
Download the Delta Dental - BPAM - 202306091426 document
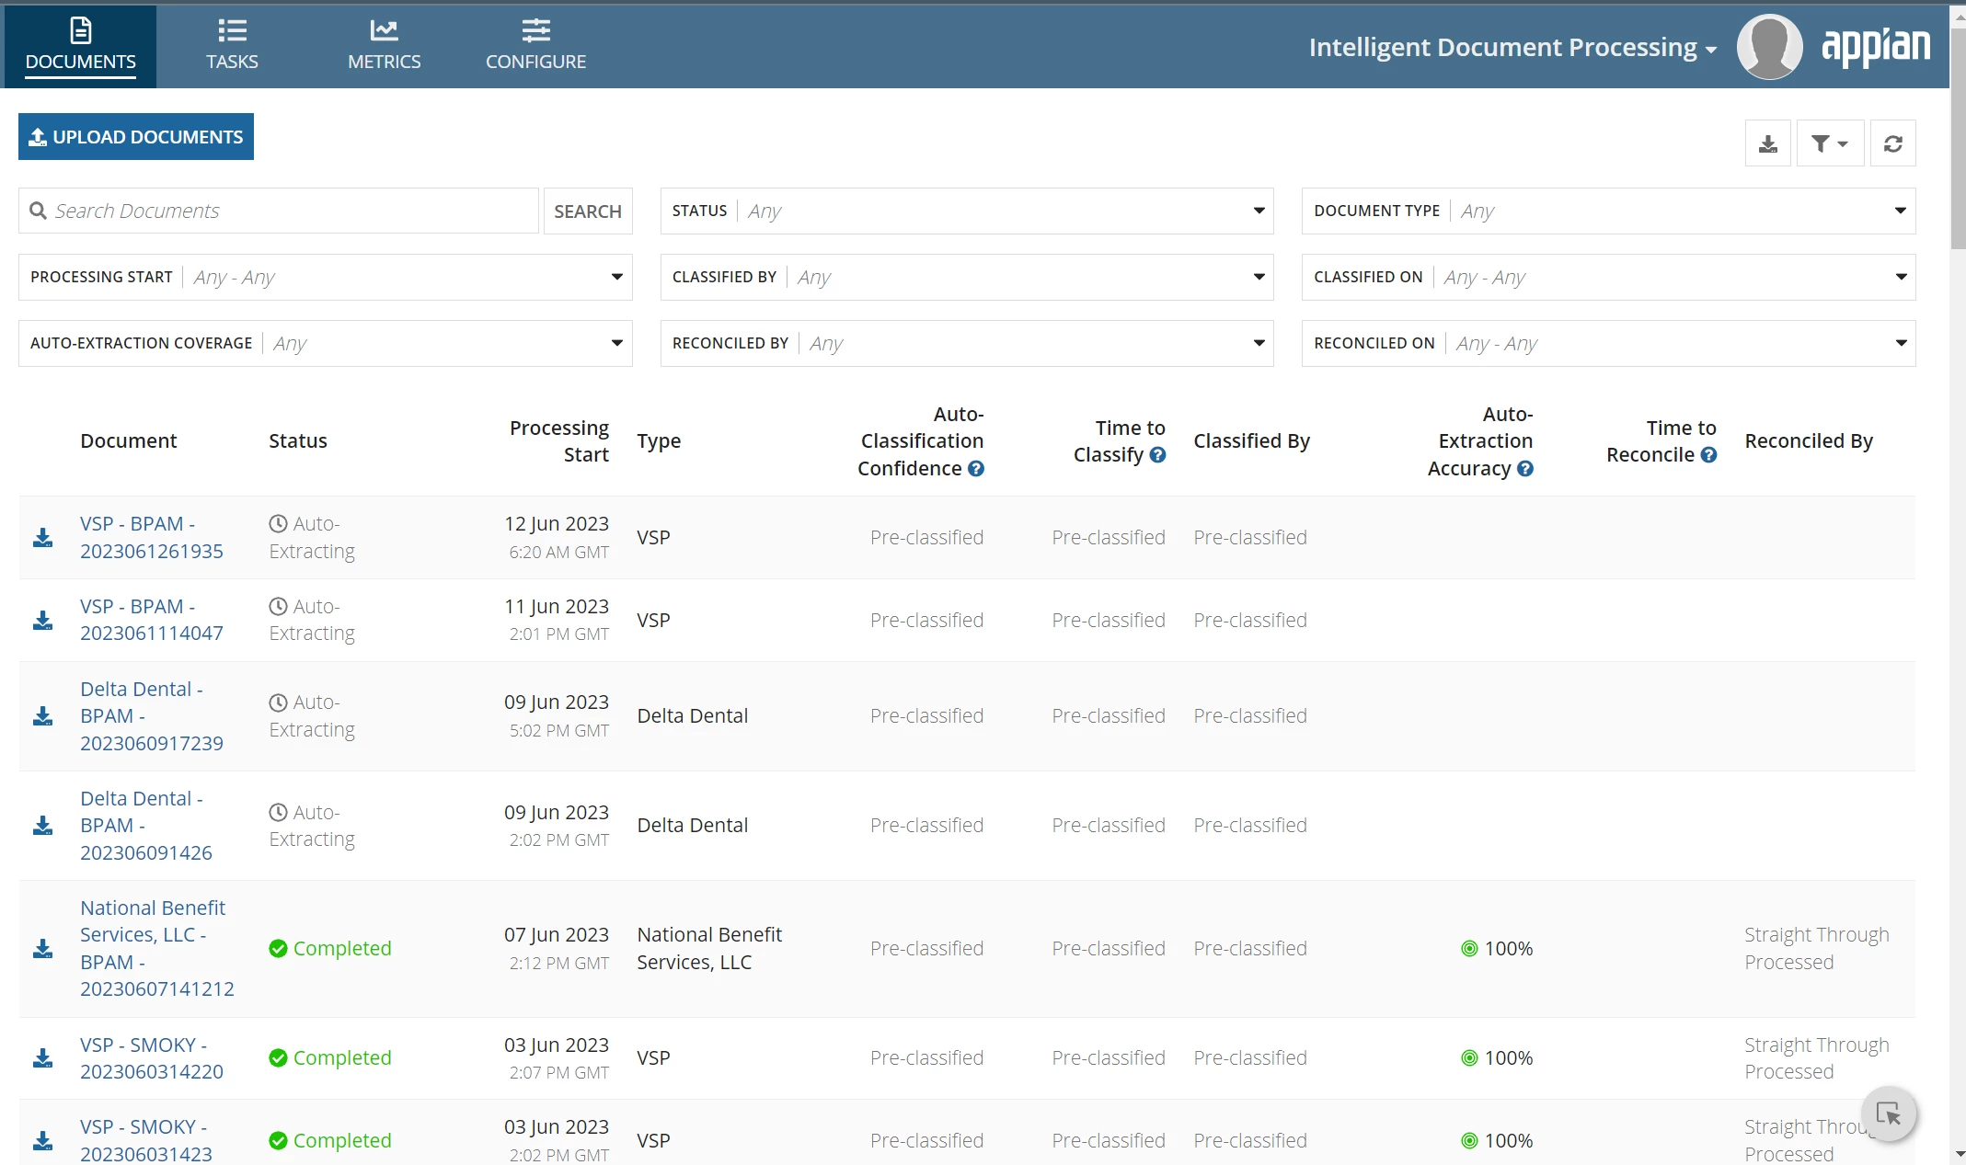pos(42,826)
